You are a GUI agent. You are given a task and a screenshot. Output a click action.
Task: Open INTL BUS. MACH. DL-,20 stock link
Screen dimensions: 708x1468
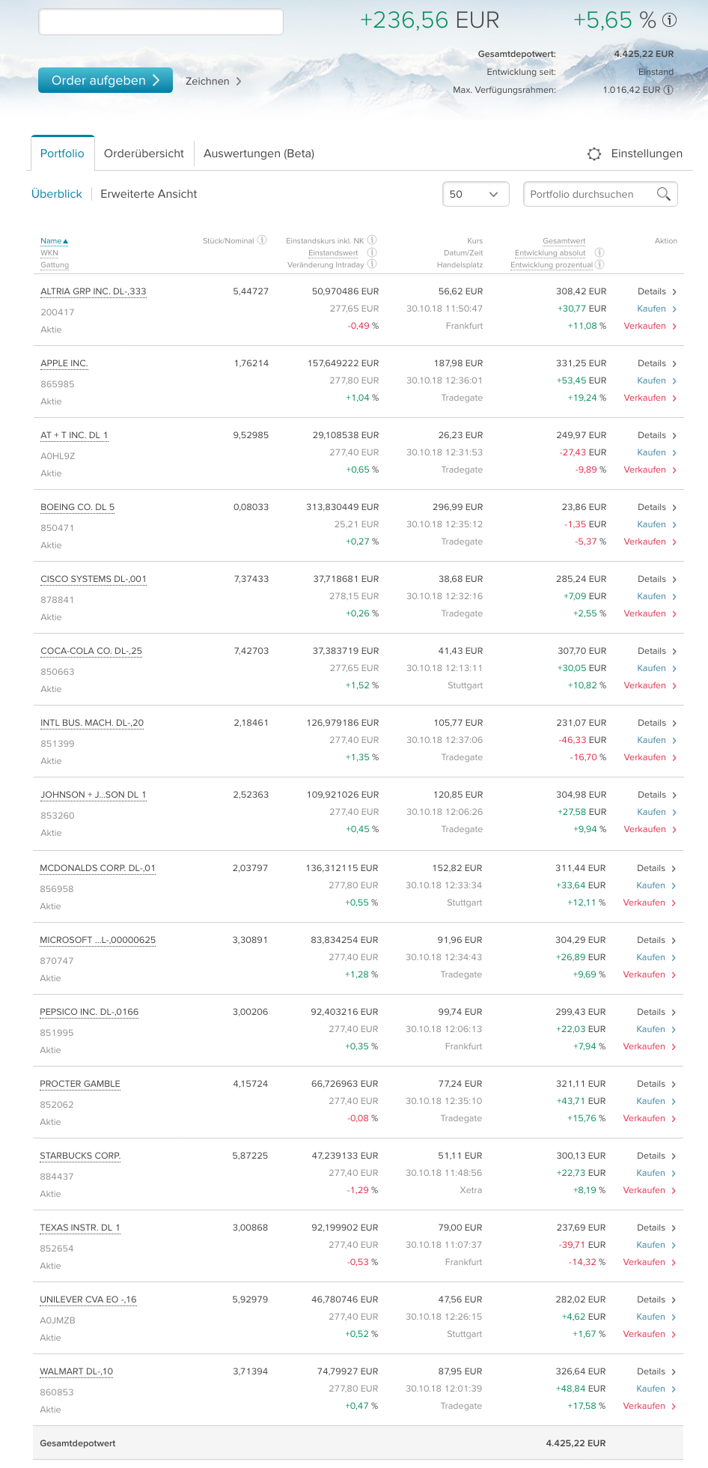tap(92, 723)
